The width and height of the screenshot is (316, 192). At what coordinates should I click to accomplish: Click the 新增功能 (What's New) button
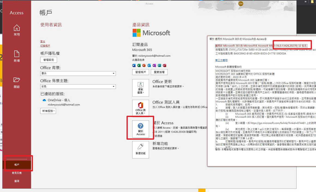click(x=141, y=150)
